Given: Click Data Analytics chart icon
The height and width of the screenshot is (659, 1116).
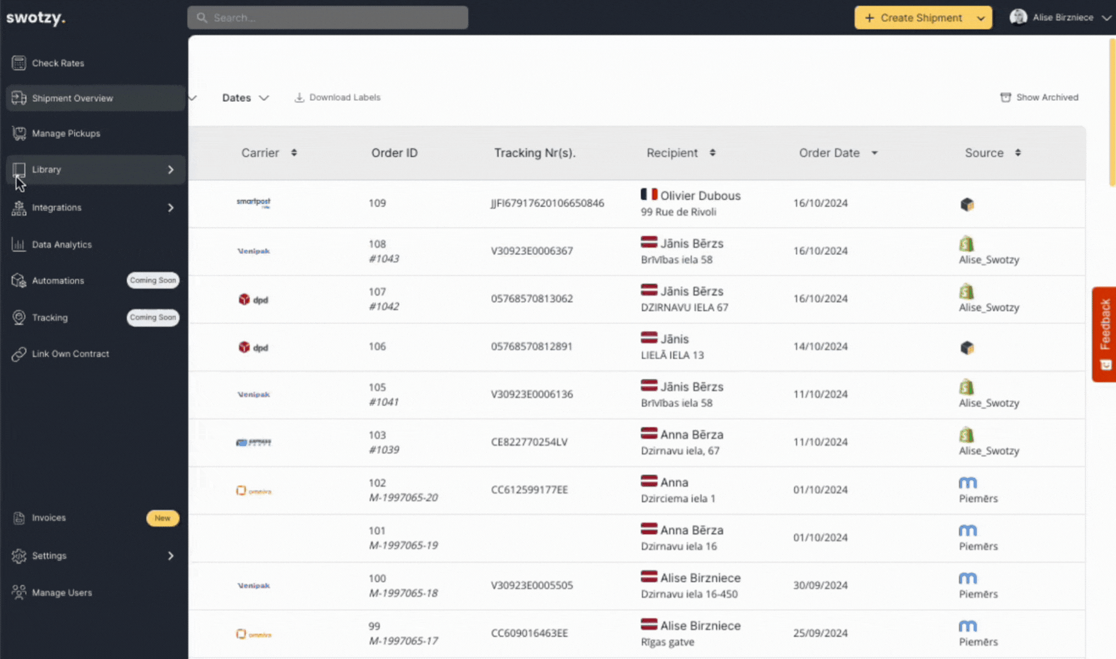Looking at the screenshot, I should (18, 244).
